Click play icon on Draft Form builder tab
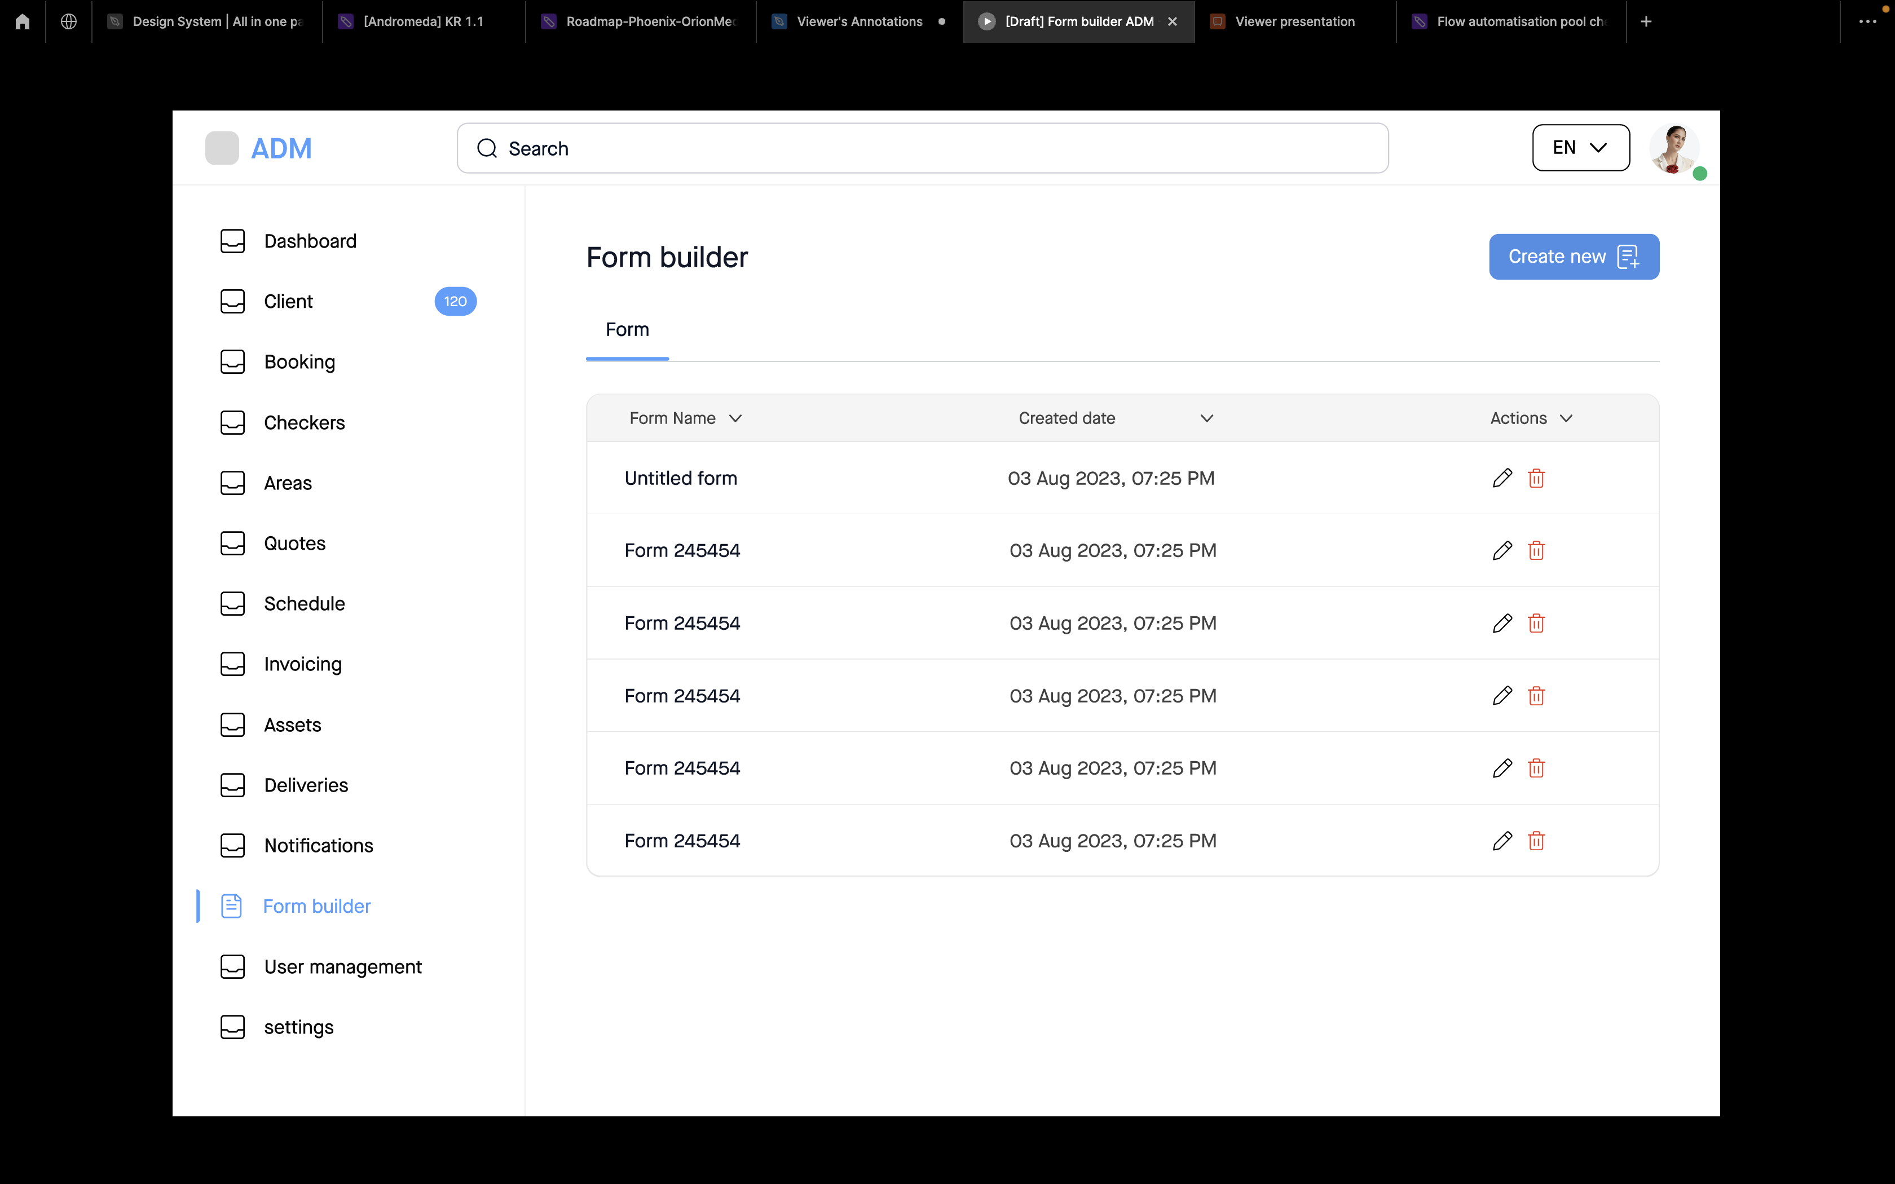Screen dimensions: 1895x1184 tap(986, 22)
